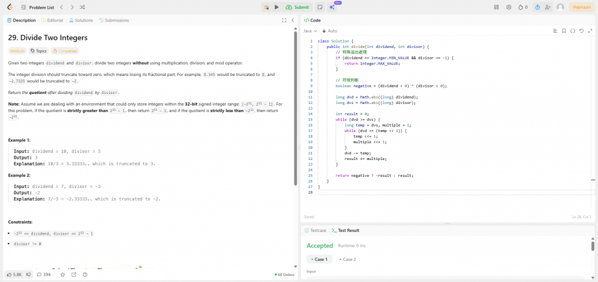Click the 'Runtime: 0 ms' text
This screenshot has width=598, height=282.
pyautogui.click(x=352, y=246)
